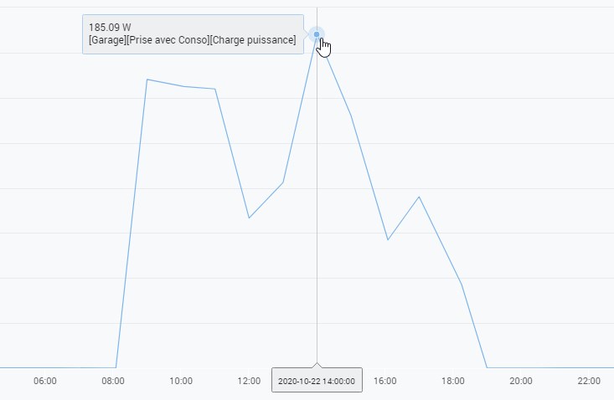Image resolution: width=614 pixels, height=400 pixels.
Task: Click the highlighted 14:00 data point marker
Action: (317, 34)
